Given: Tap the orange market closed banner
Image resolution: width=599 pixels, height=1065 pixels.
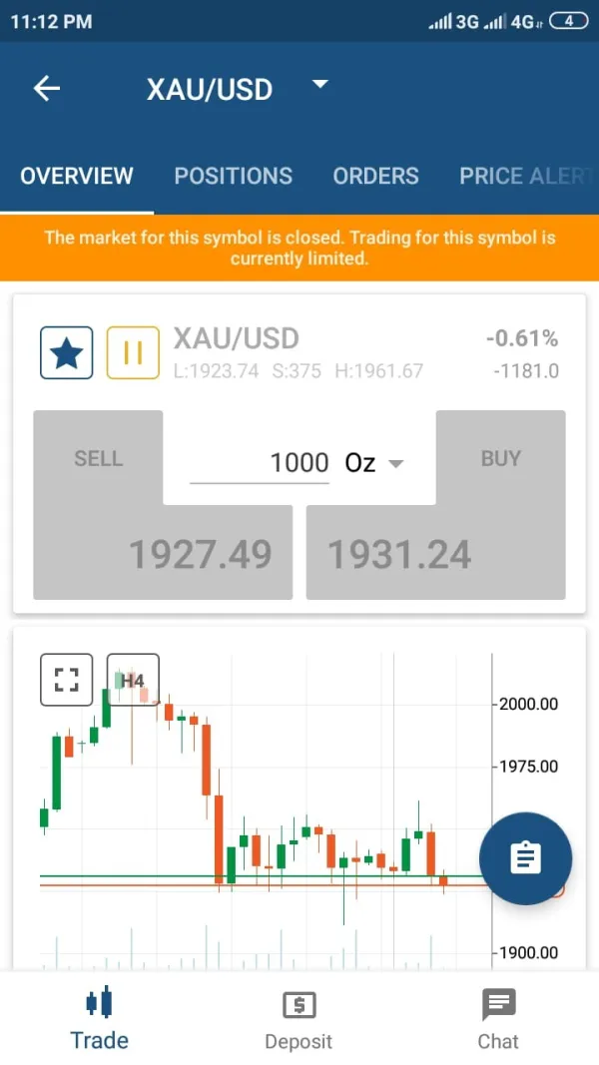Looking at the screenshot, I should 299,248.
